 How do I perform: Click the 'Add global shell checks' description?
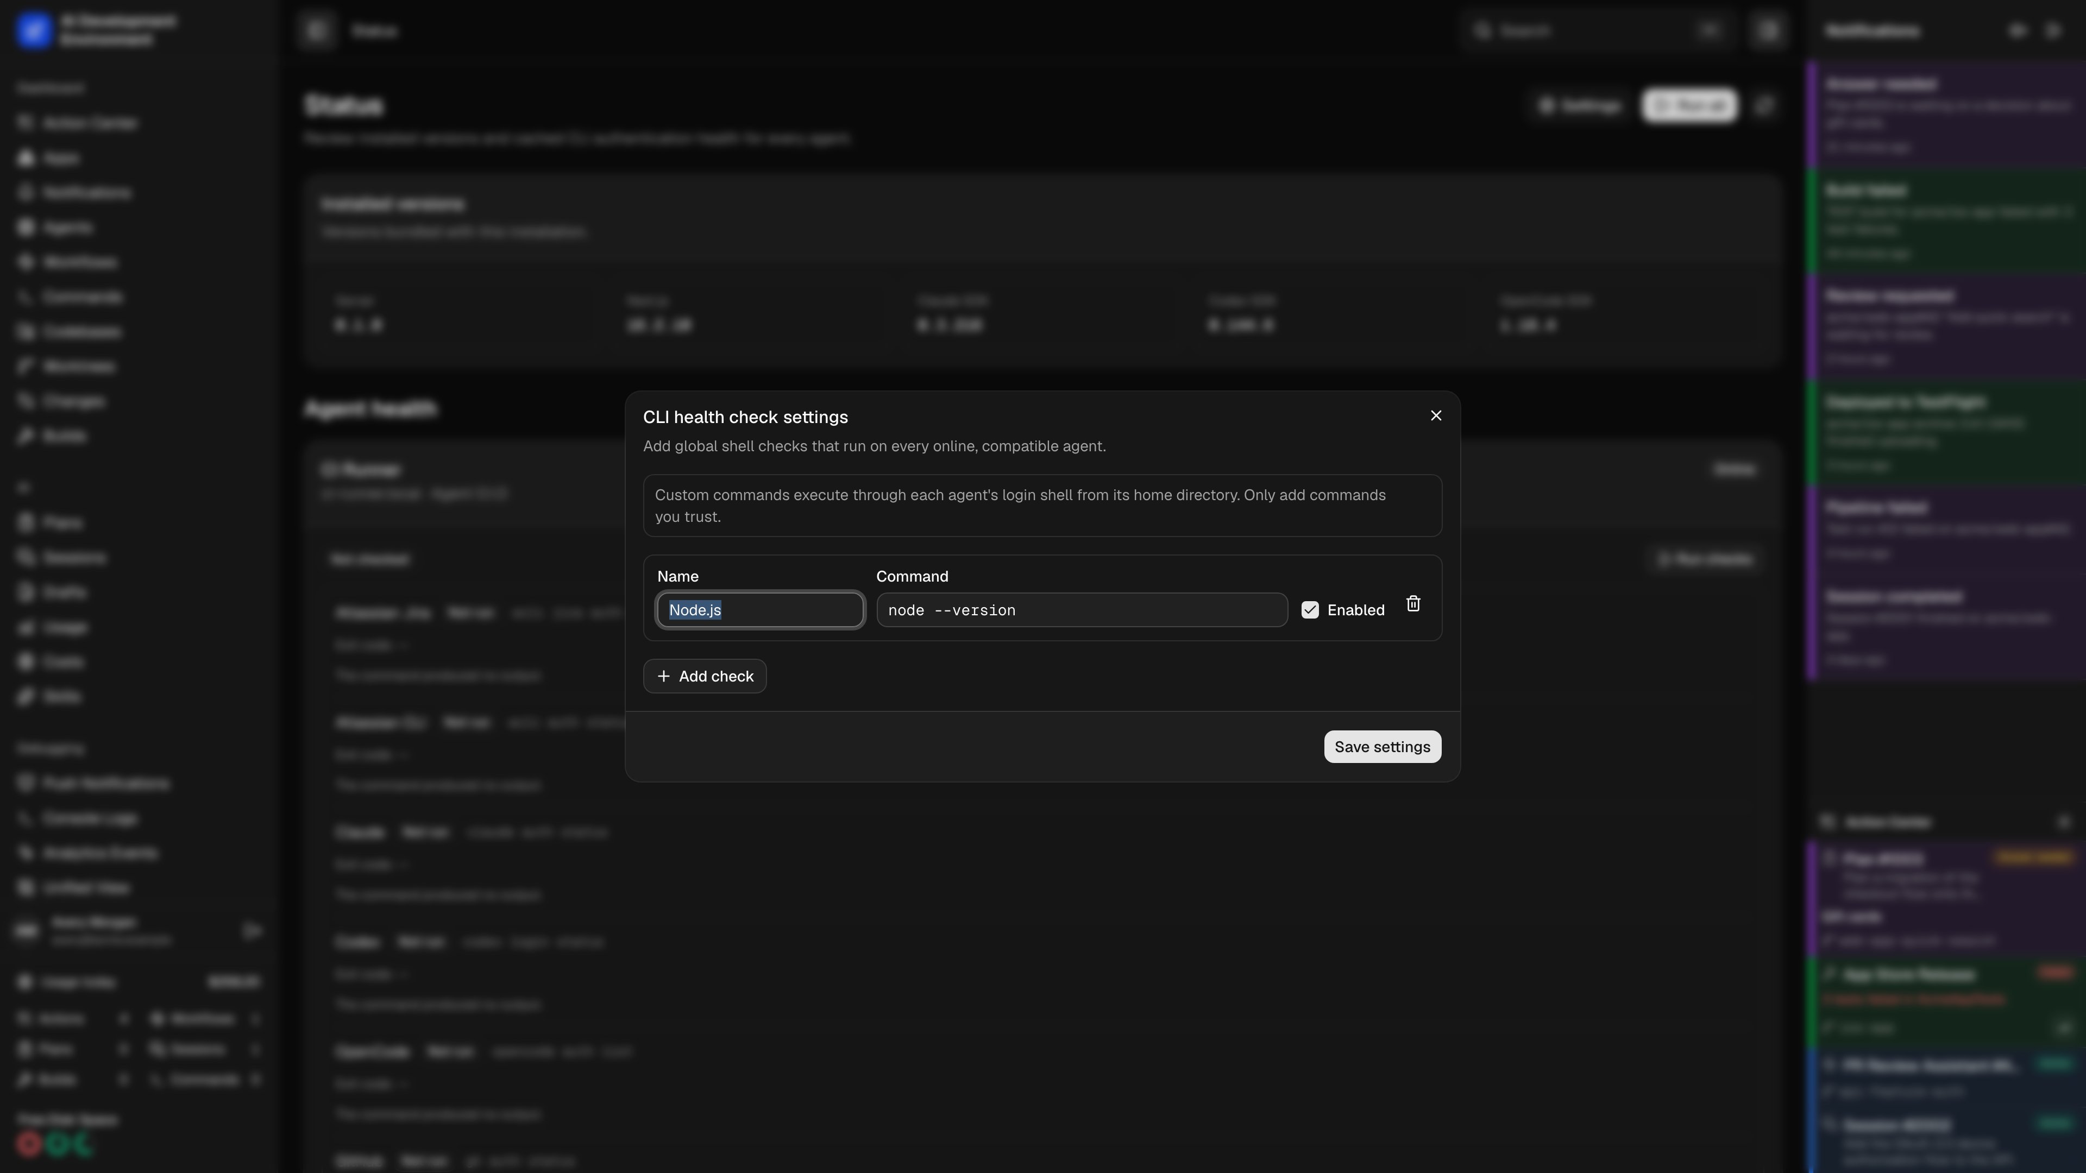pyautogui.click(x=875, y=446)
